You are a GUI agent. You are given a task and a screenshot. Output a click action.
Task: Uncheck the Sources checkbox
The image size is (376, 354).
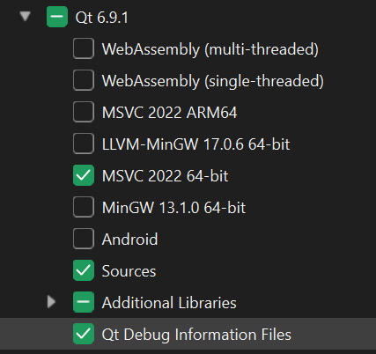84,270
